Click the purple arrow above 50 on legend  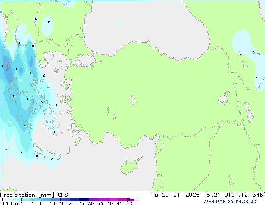click(132, 200)
